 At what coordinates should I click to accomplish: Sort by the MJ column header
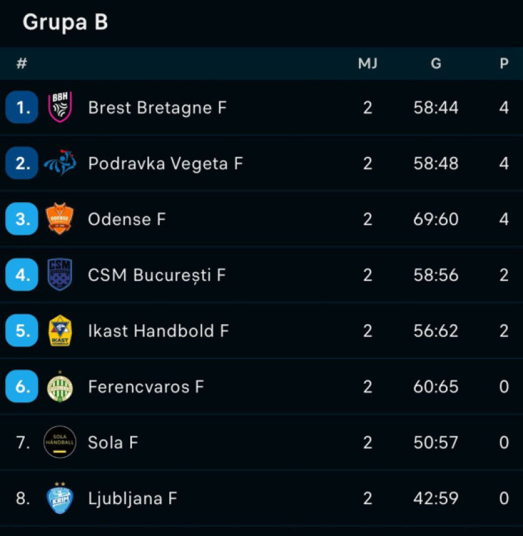368,63
